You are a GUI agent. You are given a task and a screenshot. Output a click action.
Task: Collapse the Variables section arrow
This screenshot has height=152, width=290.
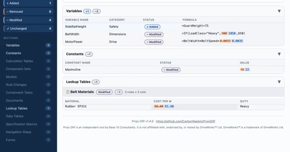(x=279, y=11)
